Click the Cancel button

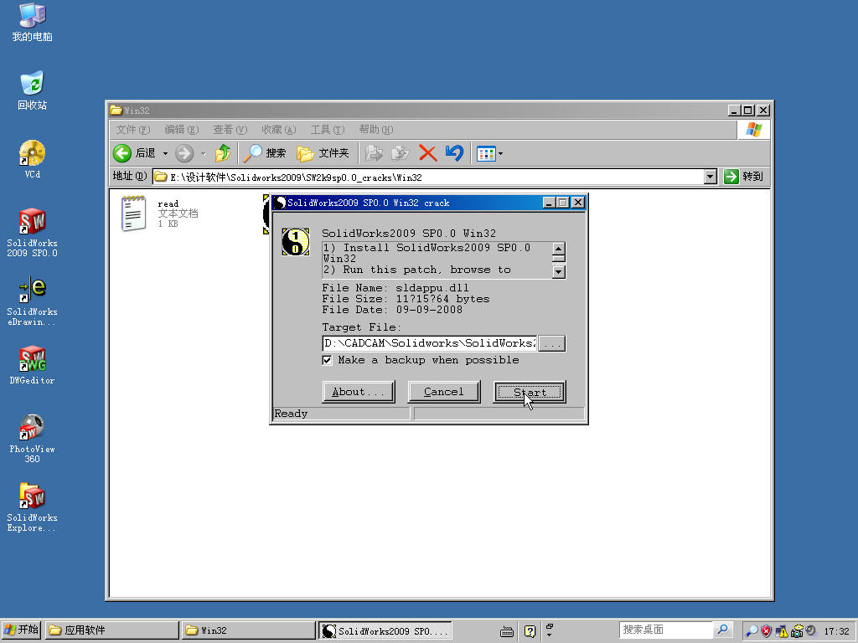point(444,392)
